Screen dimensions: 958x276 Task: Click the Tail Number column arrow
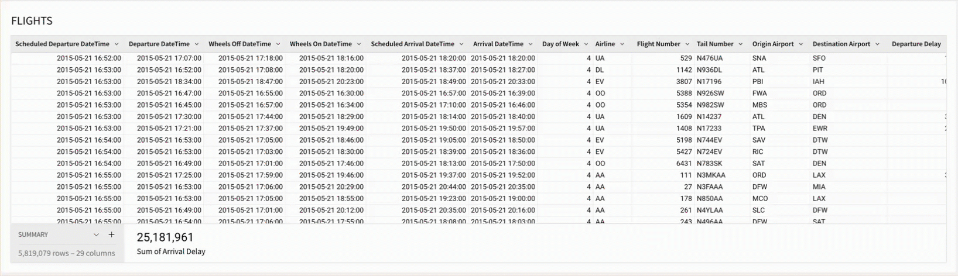click(x=741, y=44)
